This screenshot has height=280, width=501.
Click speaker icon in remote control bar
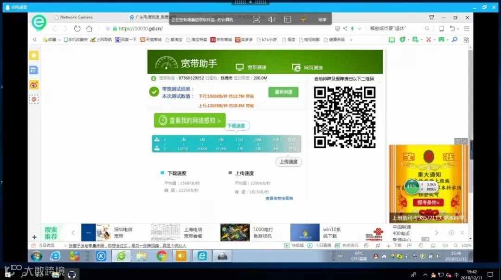pos(271,19)
